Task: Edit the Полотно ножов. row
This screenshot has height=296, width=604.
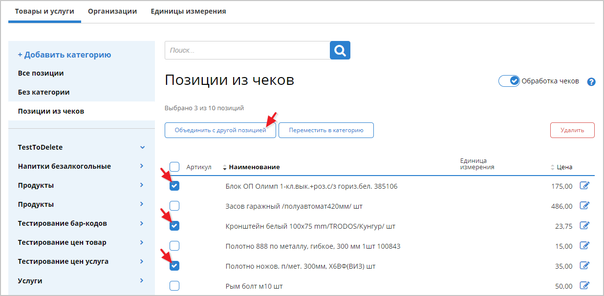Action: click(584, 266)
